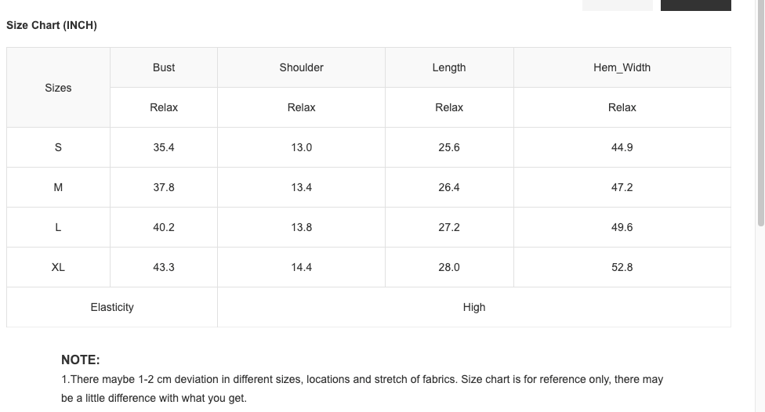Click the vertical scrollbar thumb on the right
The height and width of the screenshot is (412, 765).
[x=760, y=110]
